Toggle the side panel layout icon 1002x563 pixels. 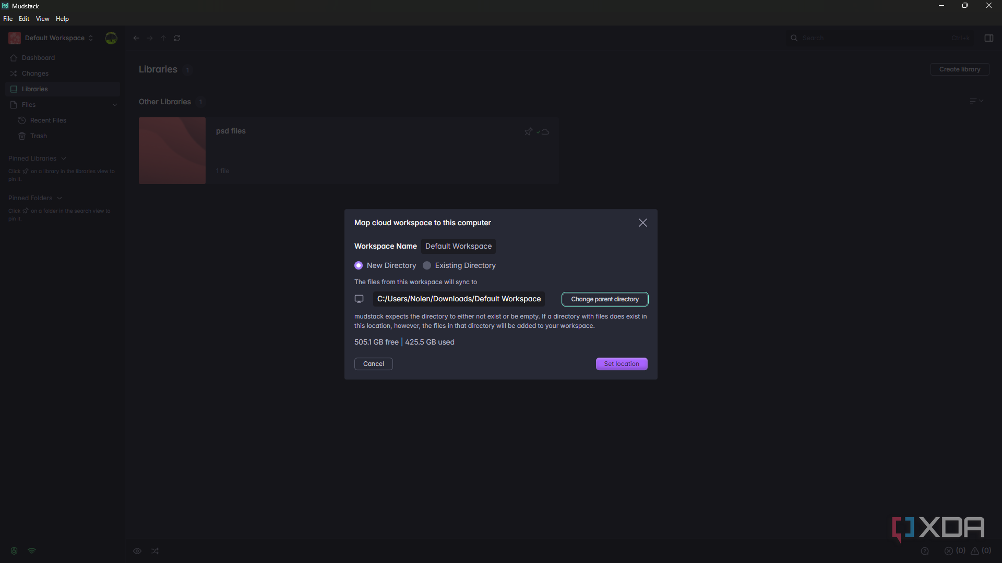(989, 38)
